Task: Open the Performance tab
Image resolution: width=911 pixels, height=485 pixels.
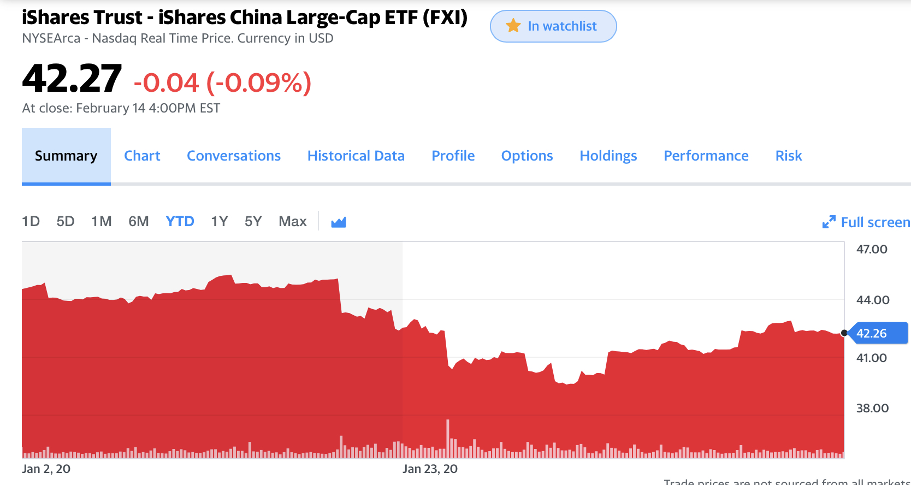Action: coord(706,156)
